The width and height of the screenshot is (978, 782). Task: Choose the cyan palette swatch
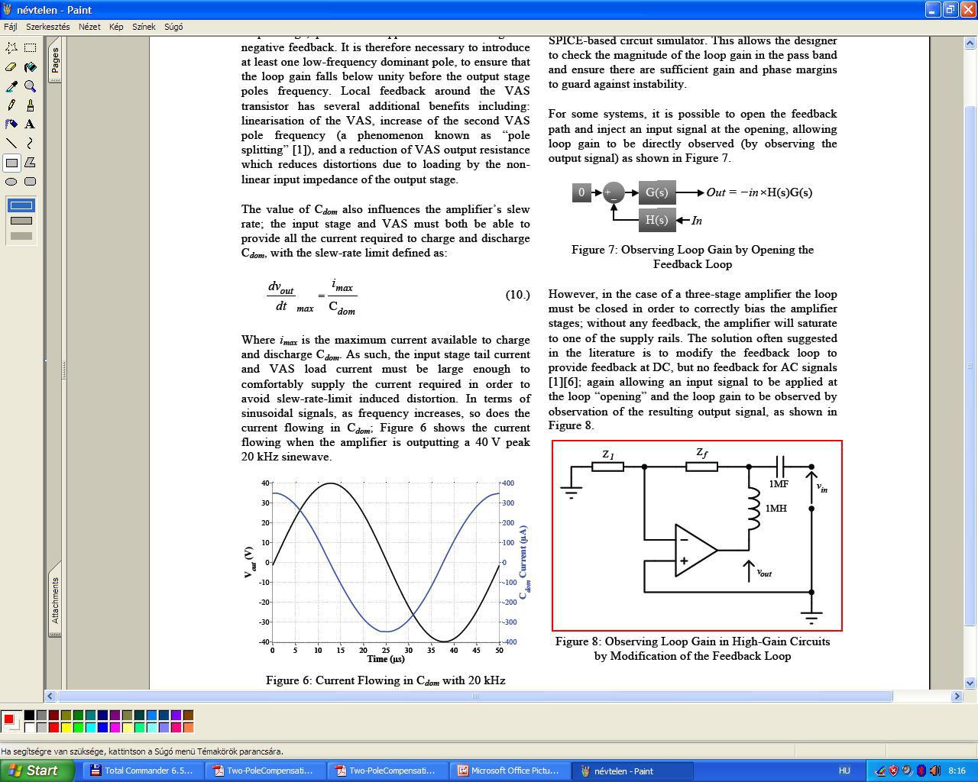pyautogui.click(x=90, y=728)
